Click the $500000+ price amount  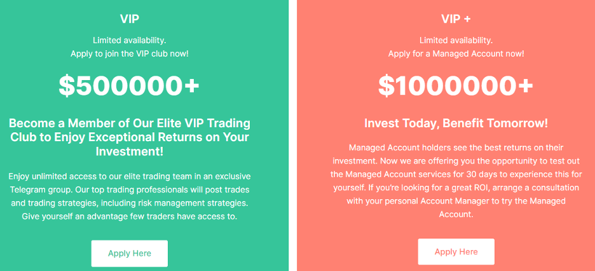(129, 85)
